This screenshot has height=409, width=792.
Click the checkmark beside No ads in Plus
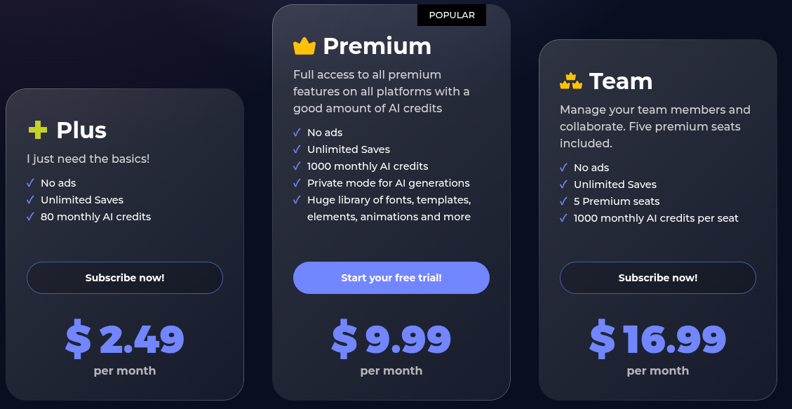(29, 182)
